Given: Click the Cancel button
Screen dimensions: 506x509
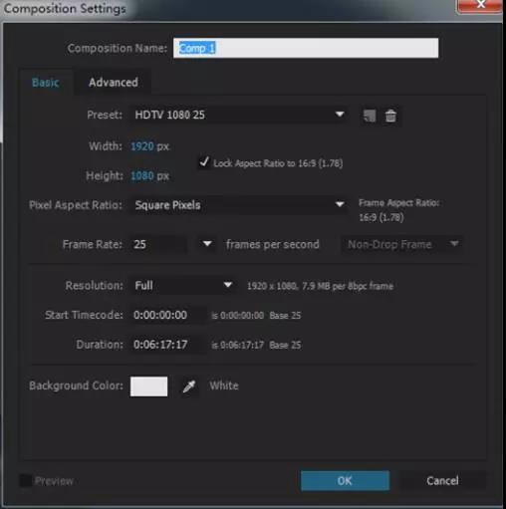Looking at the screenshot, I should click(x=442, y=480).
